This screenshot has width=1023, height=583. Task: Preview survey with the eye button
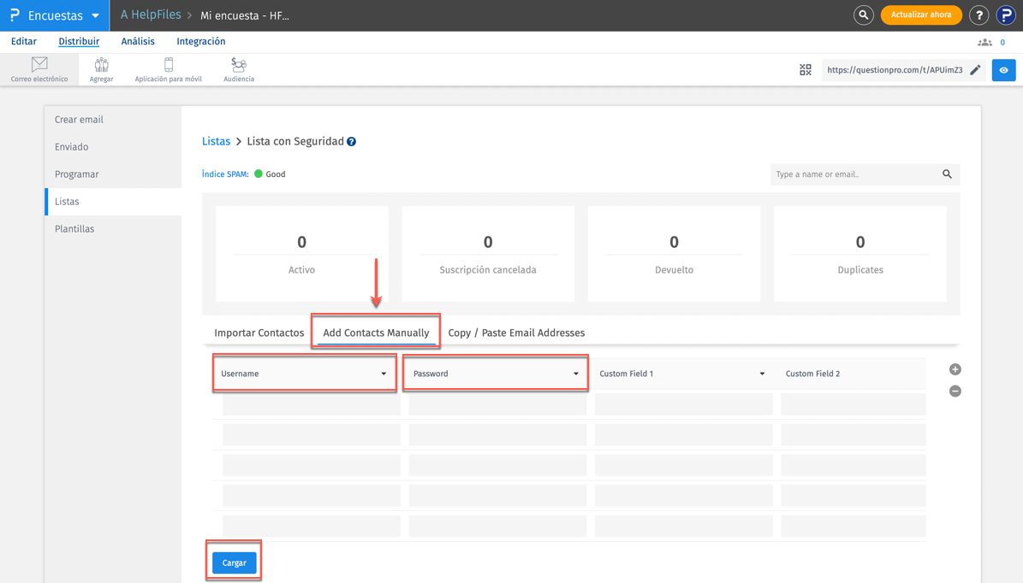pyautogui.click(x=1003, y=70)
